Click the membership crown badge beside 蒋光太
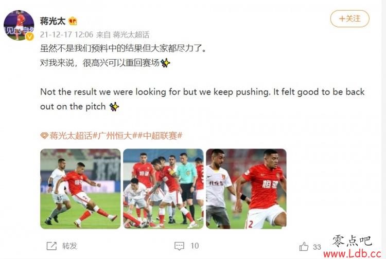 pyautogui.click(x=73, y=21)
